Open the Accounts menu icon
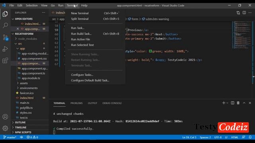This screenshot has height=143, width=255. pyautogui.click(x=5, y=117)
